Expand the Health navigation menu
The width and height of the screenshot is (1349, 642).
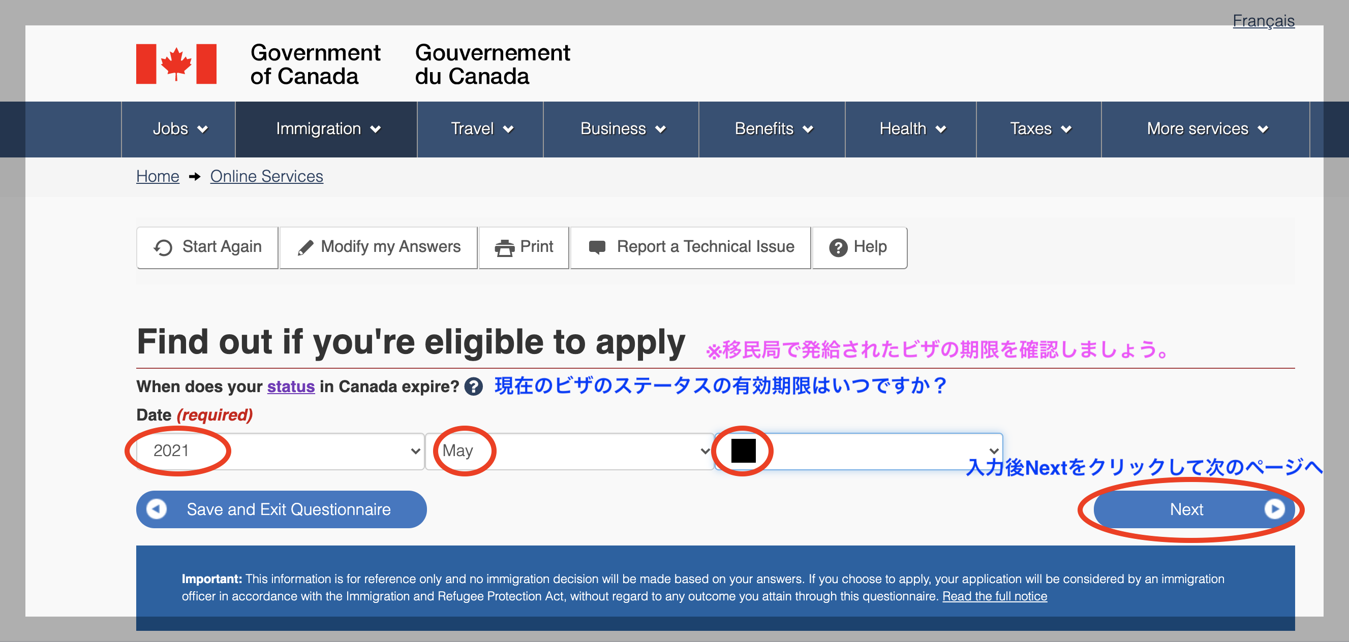[911, 129]
